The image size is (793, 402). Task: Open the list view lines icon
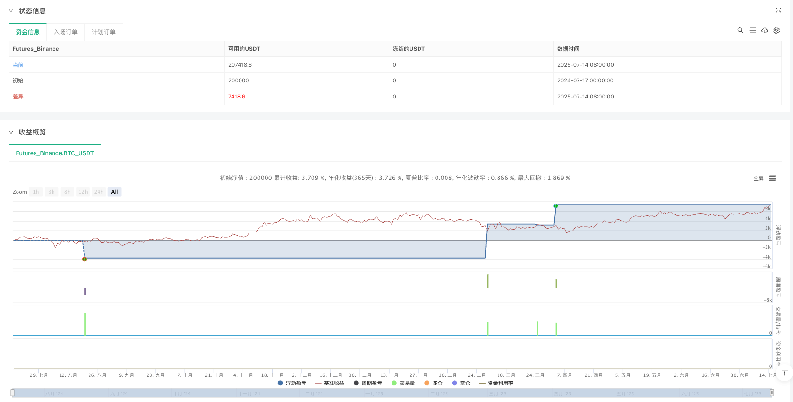(x=753, y=30)
